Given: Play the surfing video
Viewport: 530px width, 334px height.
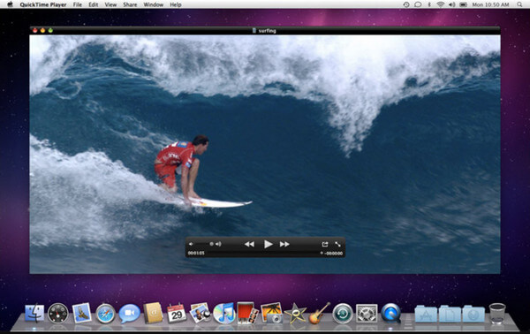Looking at the screenshot, I should [x=268, y=244].
